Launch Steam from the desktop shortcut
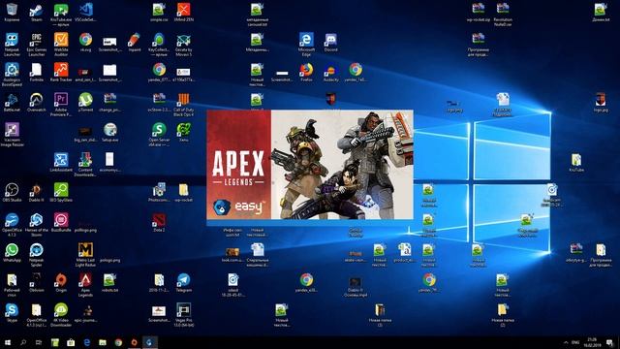This screenshot has width=620, height=349. click(37, 13)
